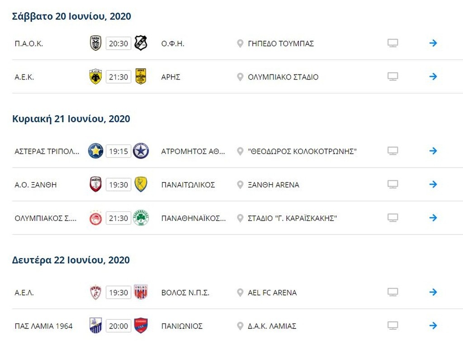The height and width of the screenshot is (342, 463).
Task: Click the arrow for the Π.Α.Ο.Κ. vs Ο.Φ.Η. match
Action: pos(433,43)
